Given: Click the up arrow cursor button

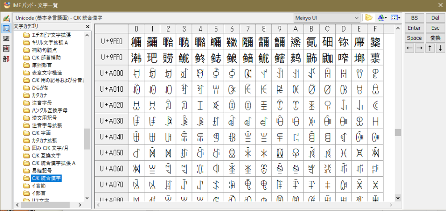Looking at the screenshot, I should [x=430, y=48].
